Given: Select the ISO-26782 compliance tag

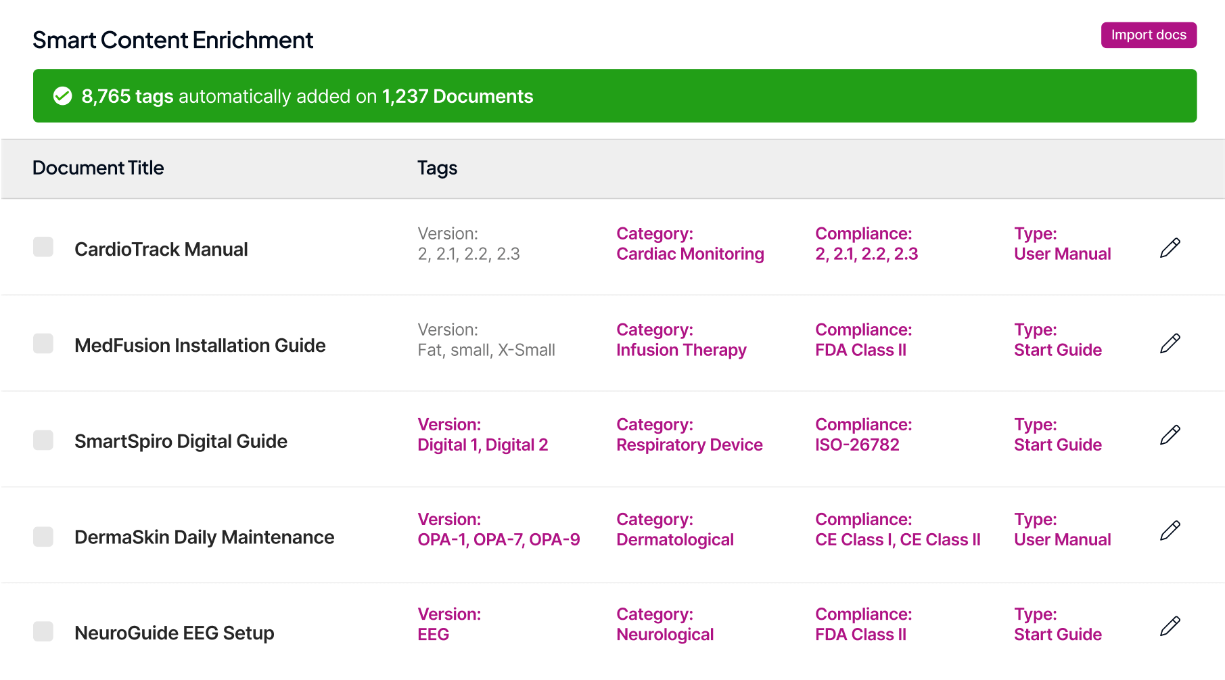Looking at the screenshot, I should click(x=857, y=445).
